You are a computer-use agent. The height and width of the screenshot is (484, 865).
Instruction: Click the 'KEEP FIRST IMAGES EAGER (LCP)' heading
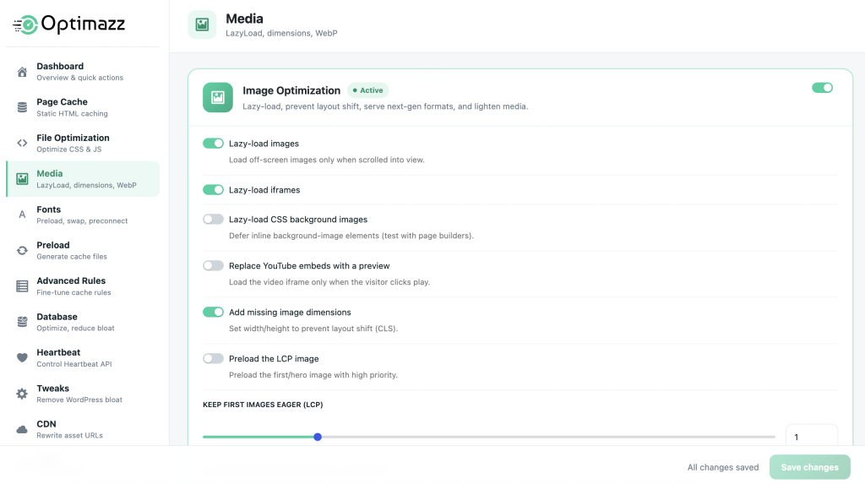[263, 405]
